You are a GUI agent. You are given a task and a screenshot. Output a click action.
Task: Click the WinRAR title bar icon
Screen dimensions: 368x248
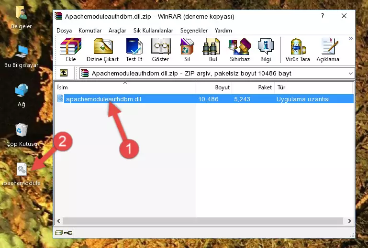click(58, 16)
